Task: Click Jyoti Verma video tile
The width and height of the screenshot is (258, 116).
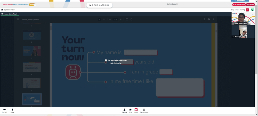Action: 243,19
